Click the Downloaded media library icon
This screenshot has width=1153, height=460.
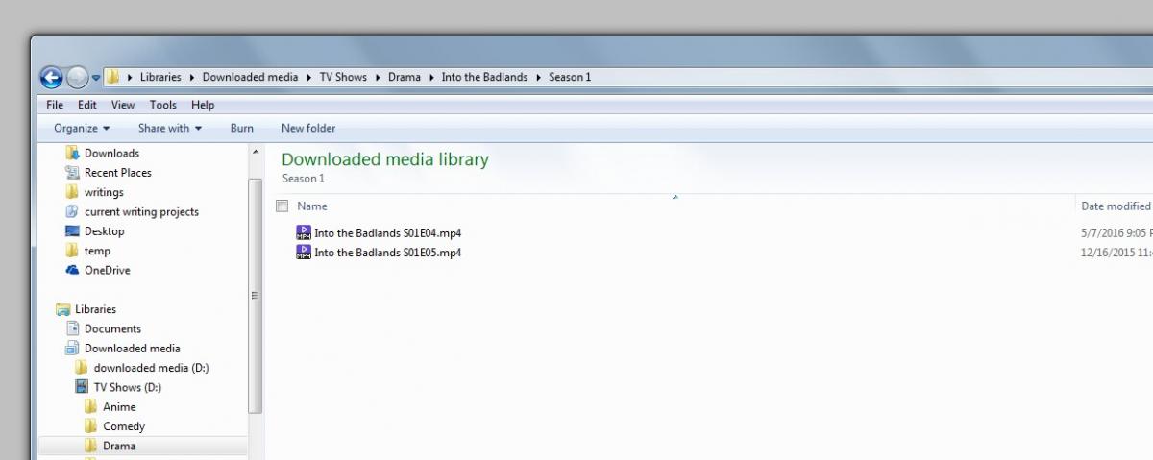pos(72,348)
